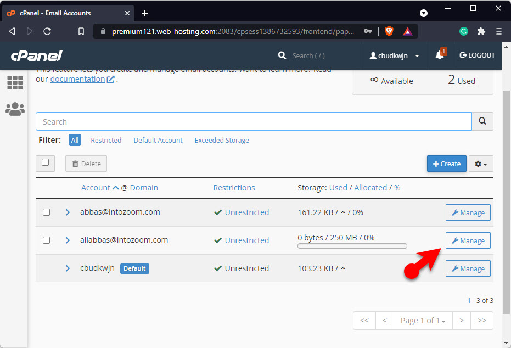Click the blue Create button
Image resolution: width=511 pixels, height=348 pixels.
coord(447,164)
